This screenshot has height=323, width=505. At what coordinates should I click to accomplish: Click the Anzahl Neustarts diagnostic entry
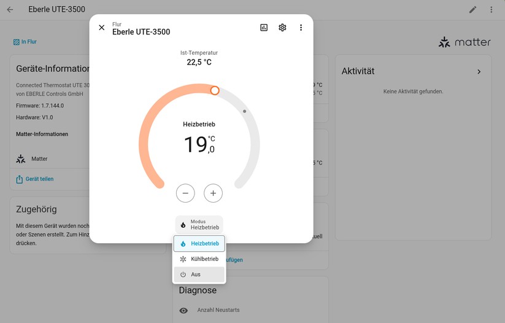pos(218,310)
